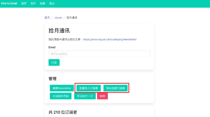
Task: Open the 创建 menu item
Action: point(43,4)
